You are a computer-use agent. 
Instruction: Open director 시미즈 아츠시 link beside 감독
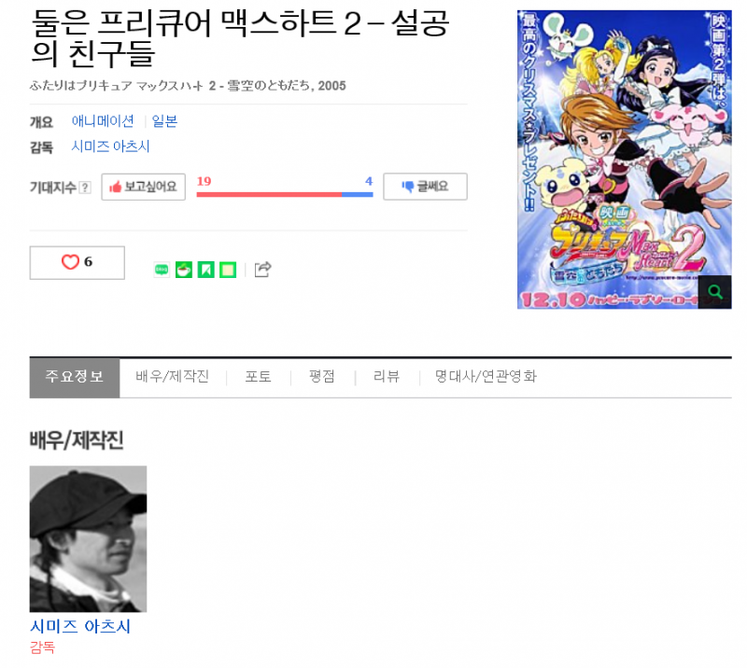click(110, 146)
